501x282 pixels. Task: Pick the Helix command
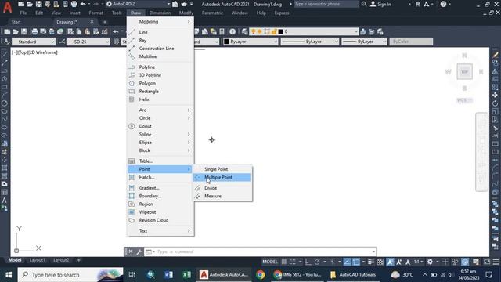pyautogui.click(x=160, y=99)
